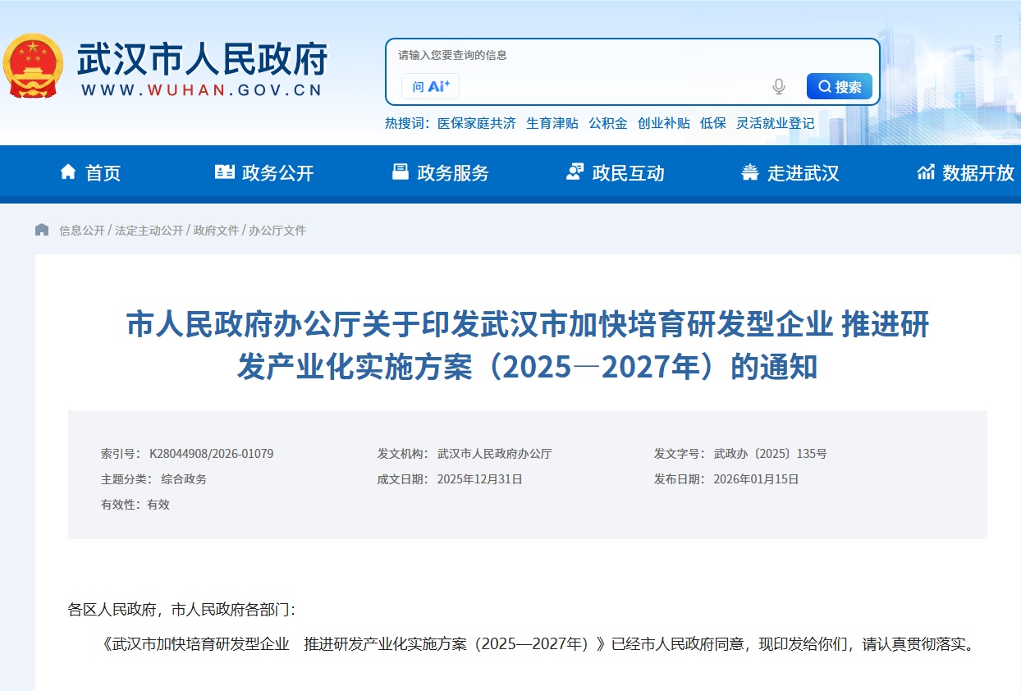Click the microphone voice search icon
Viewport: 1021px width, 691px height.
(778, 86)
